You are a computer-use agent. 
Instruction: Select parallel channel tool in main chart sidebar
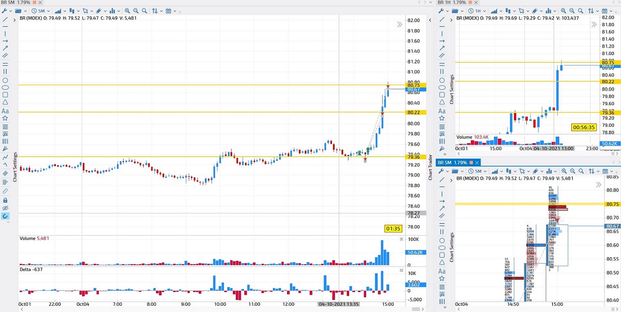coord(5,55)
